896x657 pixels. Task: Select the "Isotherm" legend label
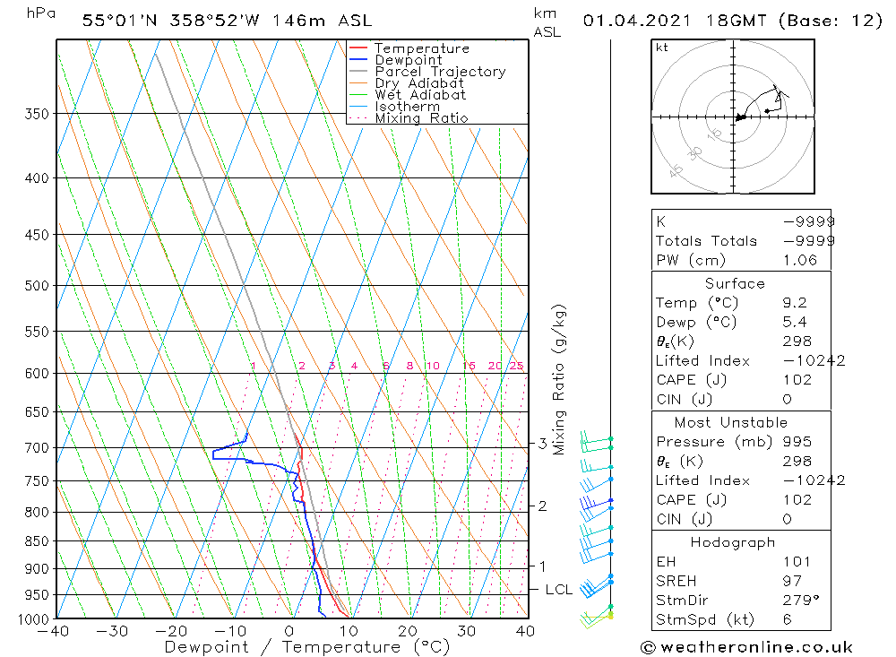pyautogui.click(x=407, y=107)
